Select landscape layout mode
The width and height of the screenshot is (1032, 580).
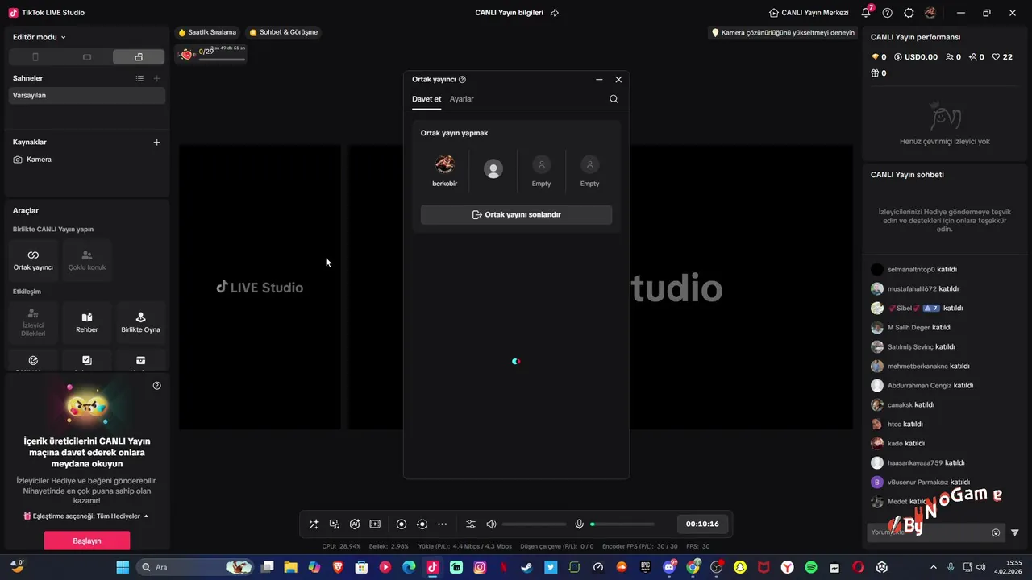point(87,57)
